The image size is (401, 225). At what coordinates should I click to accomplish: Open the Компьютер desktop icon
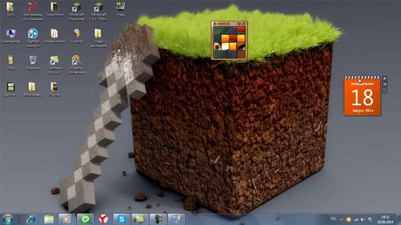(x=11, y=36)
